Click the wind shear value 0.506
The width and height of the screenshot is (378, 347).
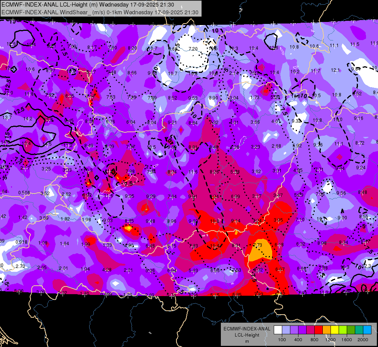pos(24,193)
